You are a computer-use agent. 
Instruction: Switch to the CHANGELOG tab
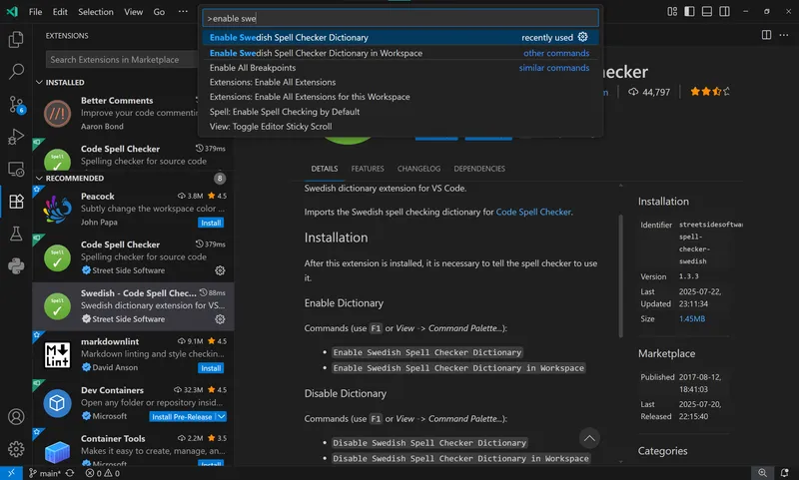418,169
